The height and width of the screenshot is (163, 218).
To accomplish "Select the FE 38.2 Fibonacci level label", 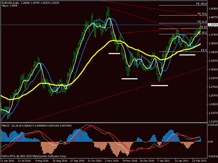I will coord(202,33).
